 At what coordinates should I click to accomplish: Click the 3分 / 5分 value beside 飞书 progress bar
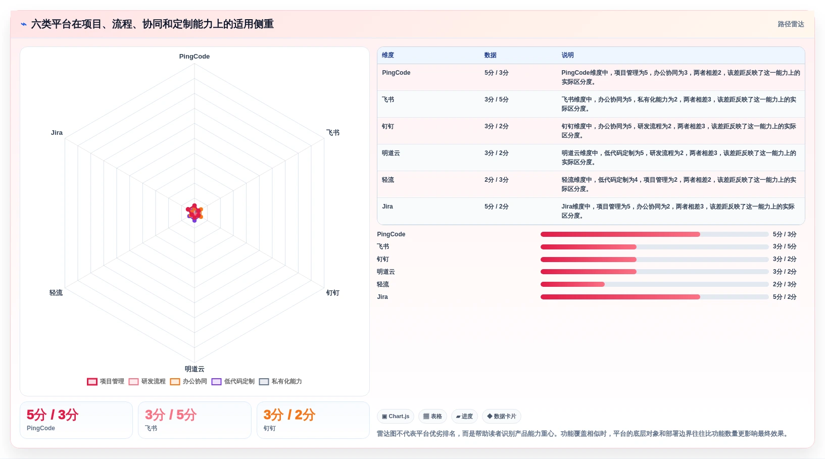pyautogui.click(x=785, y=247)
